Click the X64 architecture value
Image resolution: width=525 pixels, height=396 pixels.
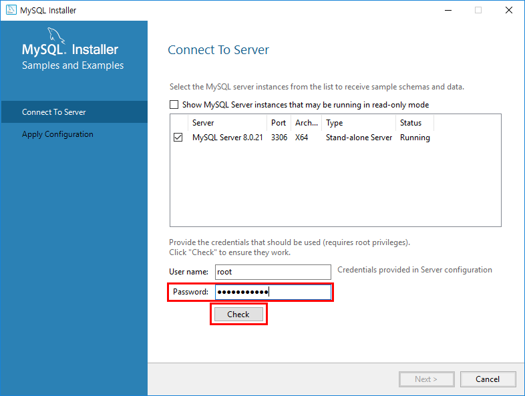(x=301, y=138)
